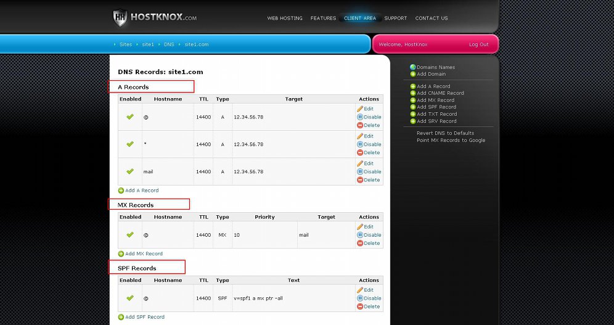Click the Edit link for the SPF record
The height and width of the screenshot is (325, 614).
(369, 290)
